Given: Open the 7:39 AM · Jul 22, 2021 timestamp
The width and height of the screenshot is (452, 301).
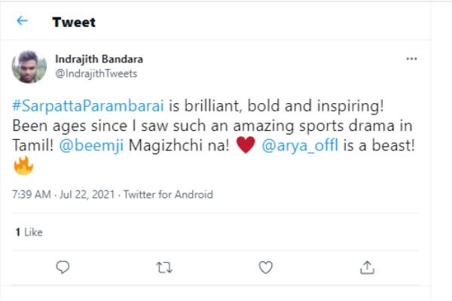Looking at the screenshot, I should pos(63,194).
